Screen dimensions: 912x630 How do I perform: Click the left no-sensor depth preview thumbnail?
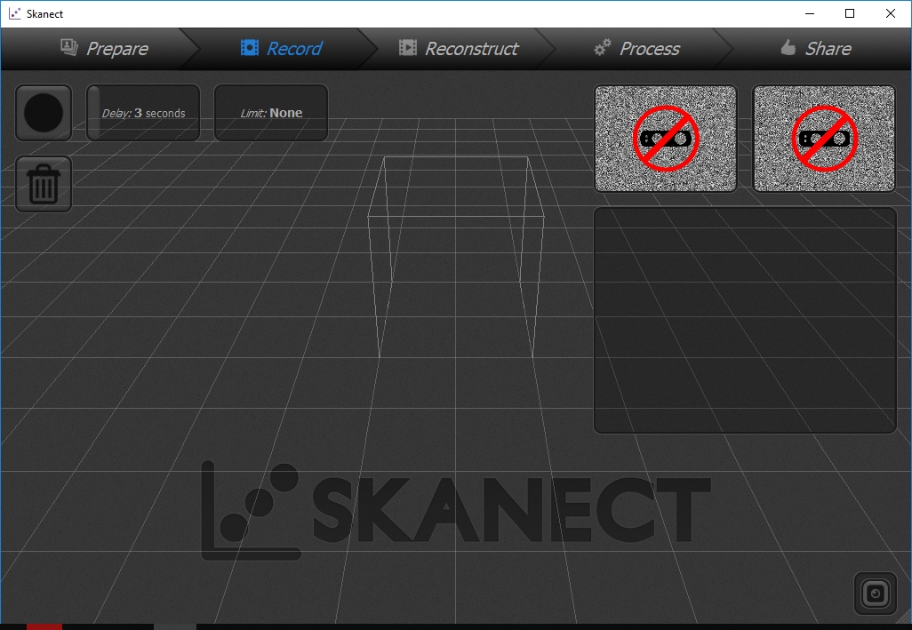pos(666,139)
